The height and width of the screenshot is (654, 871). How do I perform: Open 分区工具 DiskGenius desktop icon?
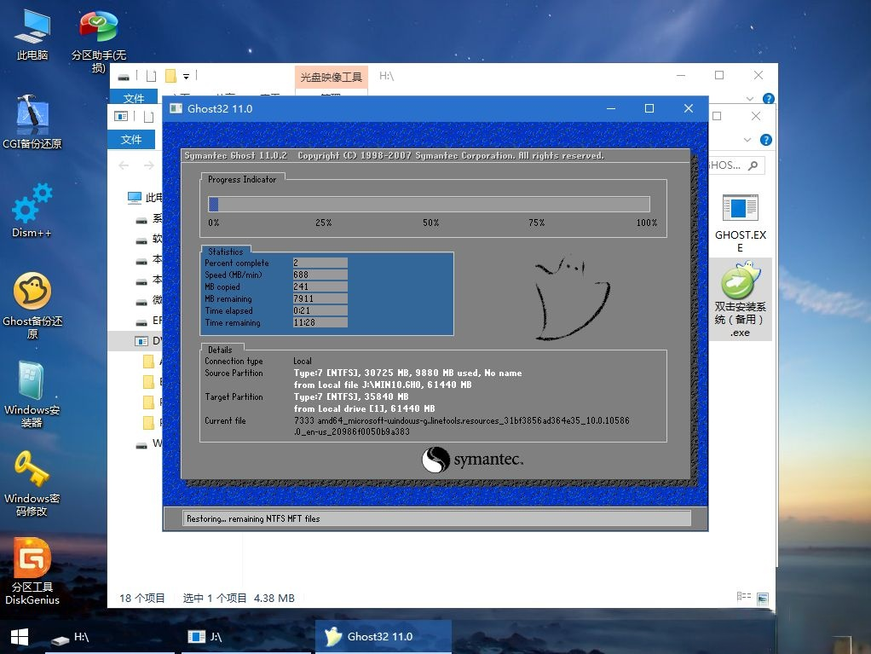pyautogui.click(x=32, y=571)
